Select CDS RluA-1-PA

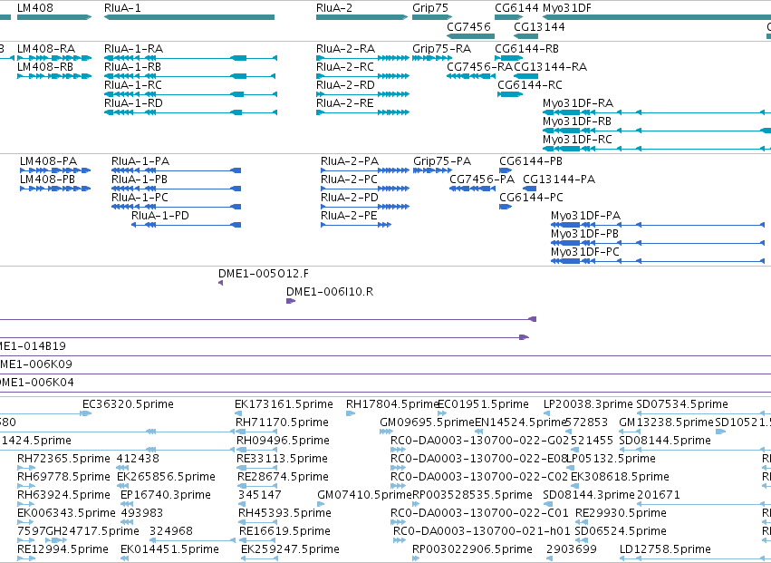click(x=176, y=170)
